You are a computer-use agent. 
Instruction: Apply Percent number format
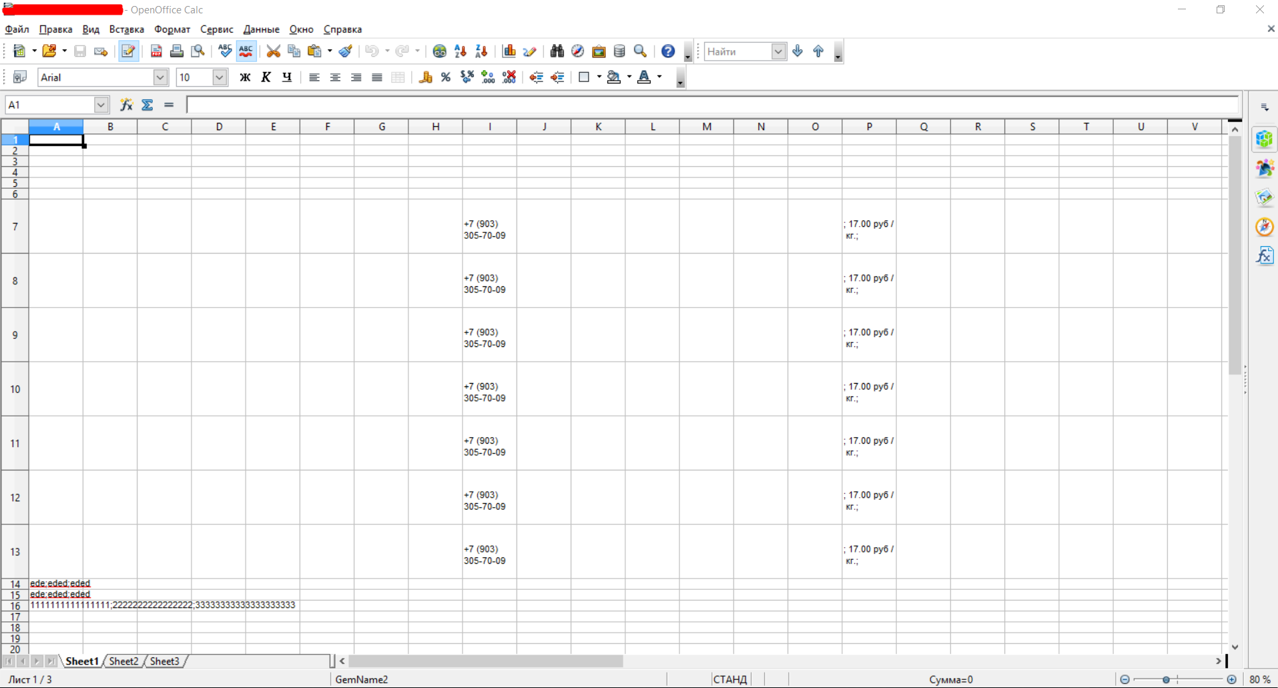pyautogui.click(x=446, y=77)
